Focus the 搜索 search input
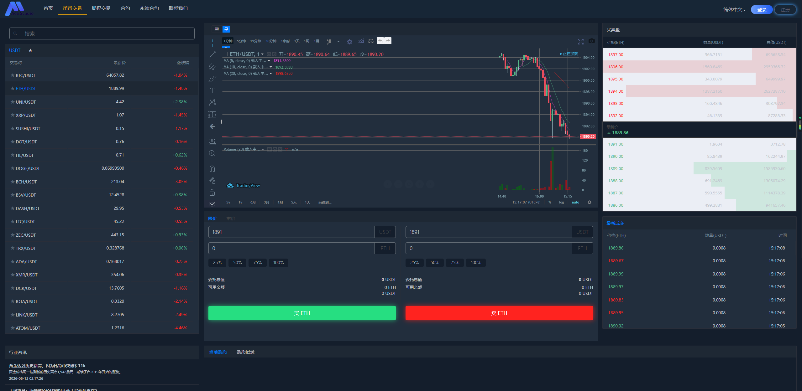The height and width of the screenshot is (391, 802). click(107, 33)
